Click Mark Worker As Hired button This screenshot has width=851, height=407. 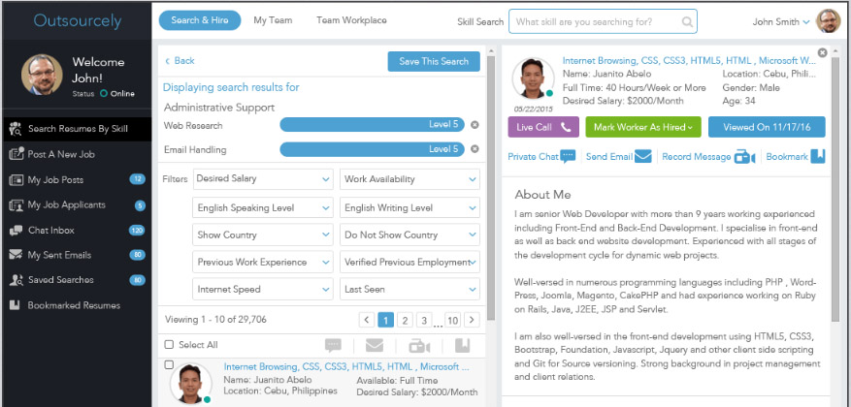643,127
